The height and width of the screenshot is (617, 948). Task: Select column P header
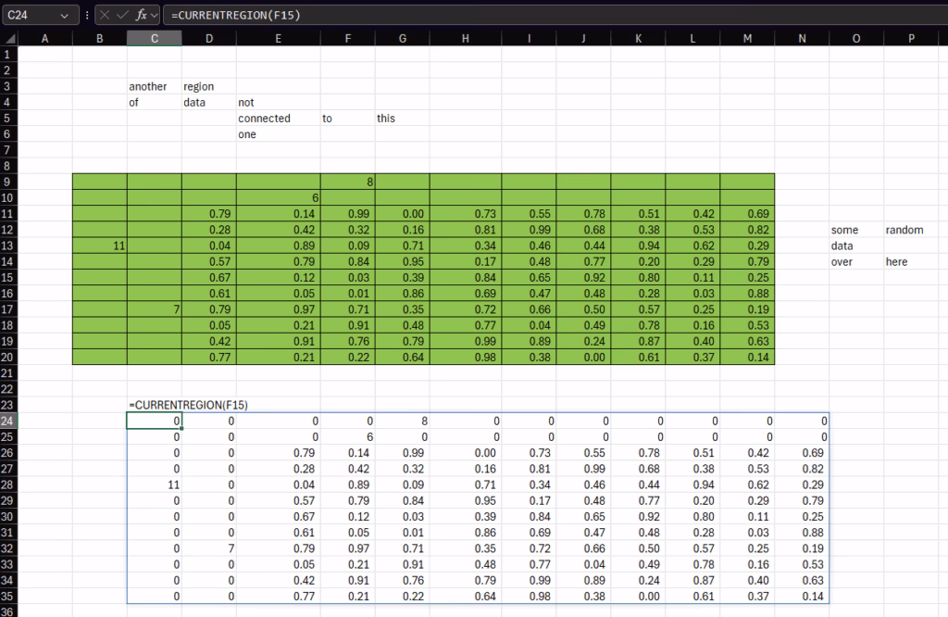(911, 39)
